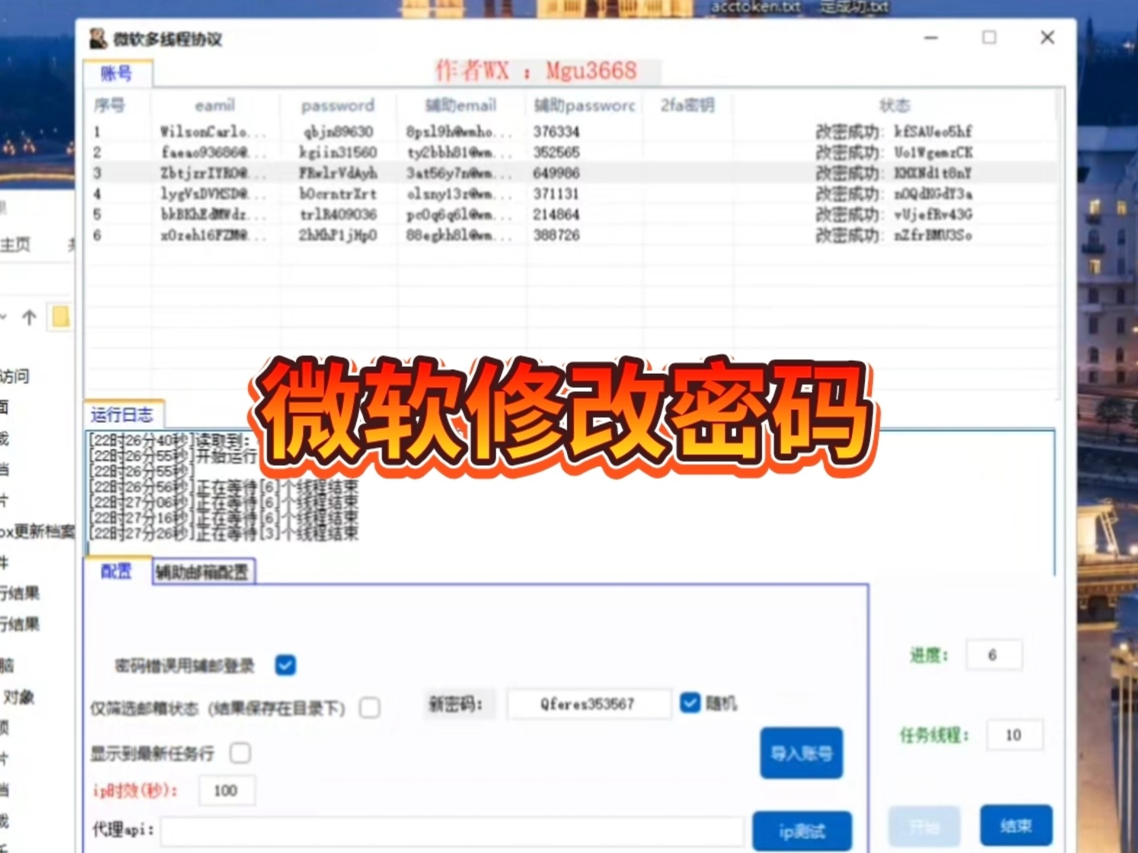1138x853 pixels.
Task: Click the password cell 2hMhP1jMpO
Action: (x=338, y=235)
